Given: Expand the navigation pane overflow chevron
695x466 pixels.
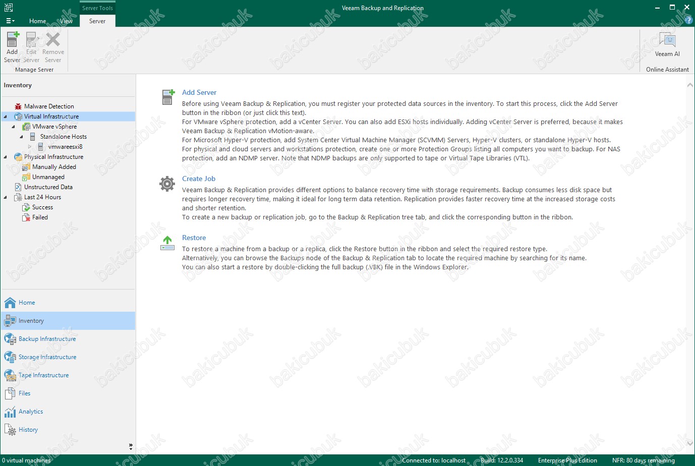Looking at the screenshot, I should (x=131, y=446).
